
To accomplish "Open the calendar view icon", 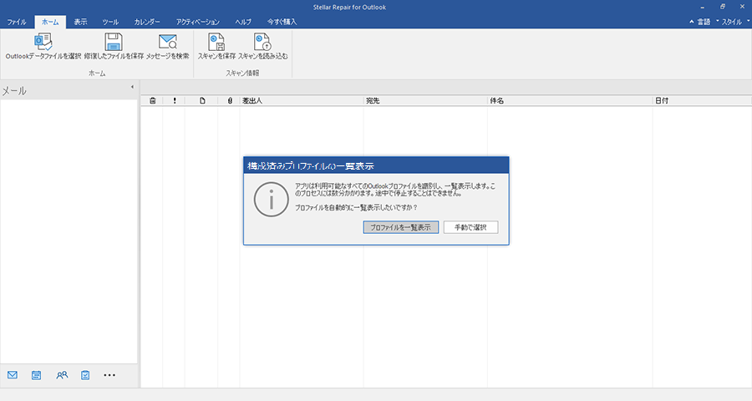I will coord(37,375).
